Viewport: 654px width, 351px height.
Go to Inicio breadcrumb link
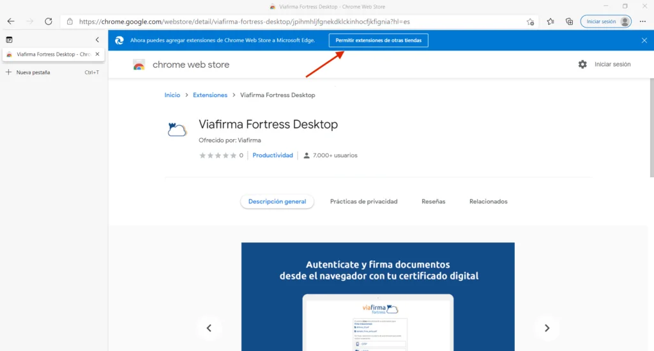coord(172,95)
